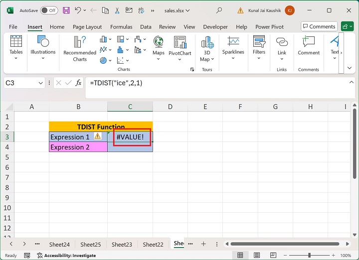359x260 pixels.
Task: Click the PivotChart icon
Action: coord(179,42)
